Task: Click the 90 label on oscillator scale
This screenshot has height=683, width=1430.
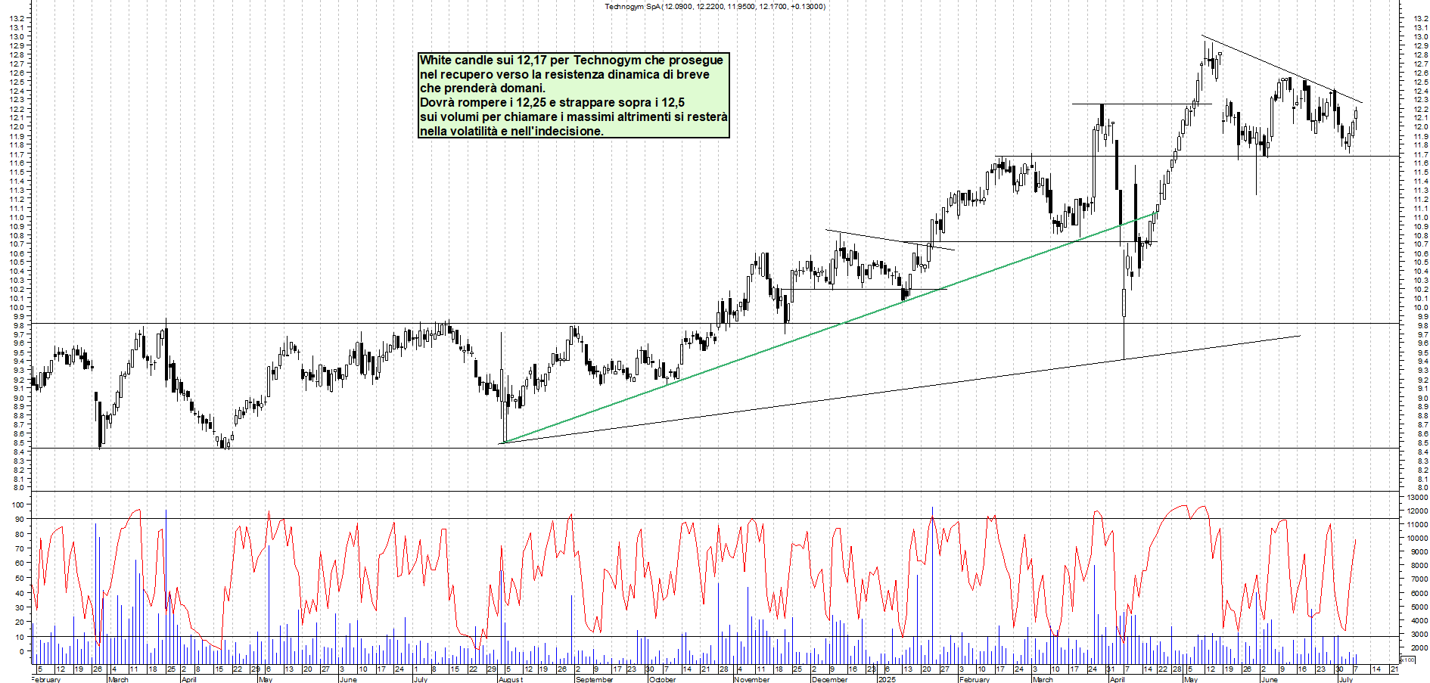Action: (x=20, y=520)
